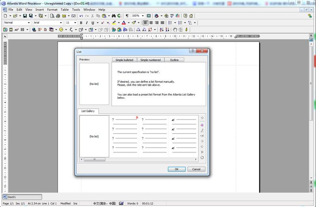Click the show paragraph marks icon
The height and width of the screenshot is (207, 316).
(127, 16)
